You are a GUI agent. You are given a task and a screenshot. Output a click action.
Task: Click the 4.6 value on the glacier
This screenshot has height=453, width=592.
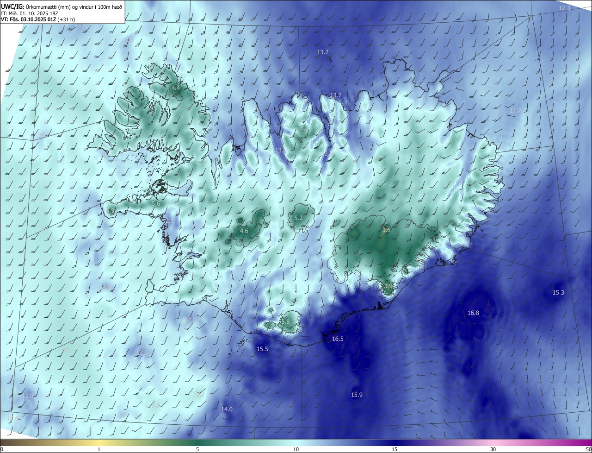tap(244, 231)
